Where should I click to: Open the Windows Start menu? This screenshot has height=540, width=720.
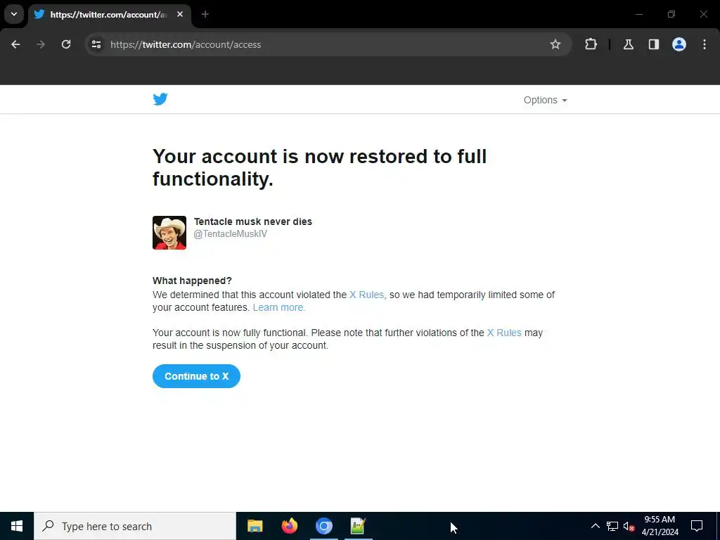(17, 526)
